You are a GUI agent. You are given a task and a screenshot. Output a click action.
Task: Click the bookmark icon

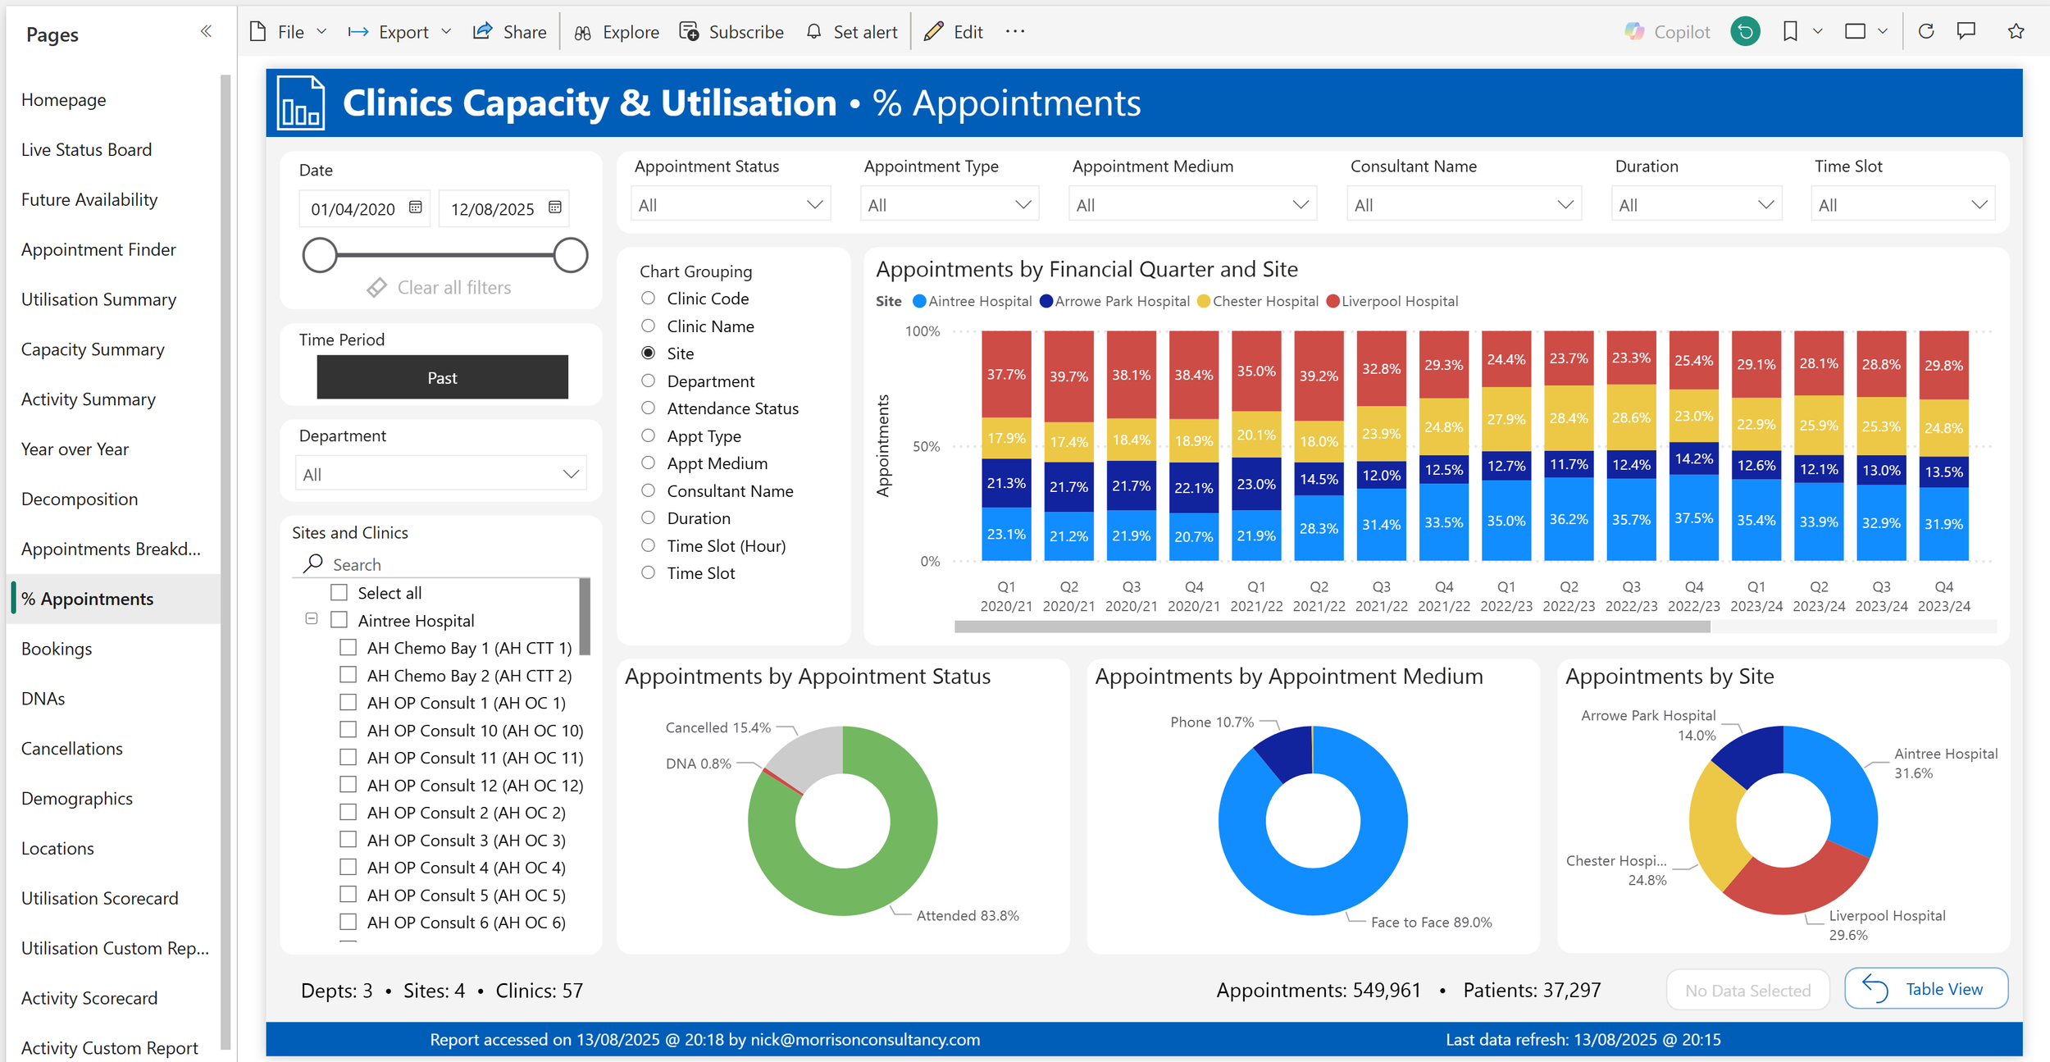[x=1790, y=32]
